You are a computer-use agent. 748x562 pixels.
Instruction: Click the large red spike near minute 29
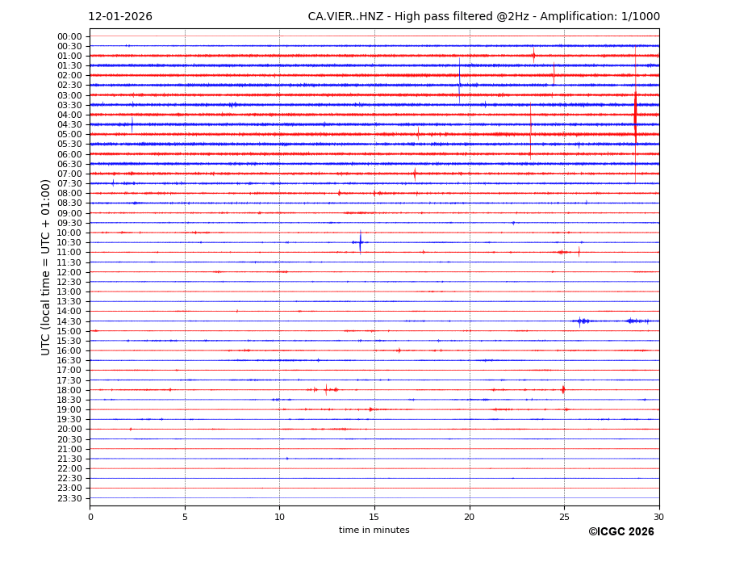(x=635, y=115)
